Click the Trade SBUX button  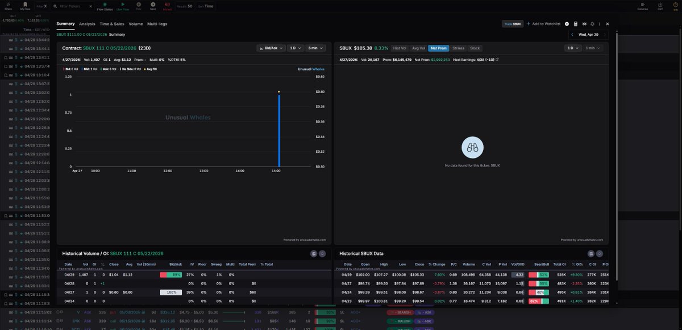click(x=512, y=24)
